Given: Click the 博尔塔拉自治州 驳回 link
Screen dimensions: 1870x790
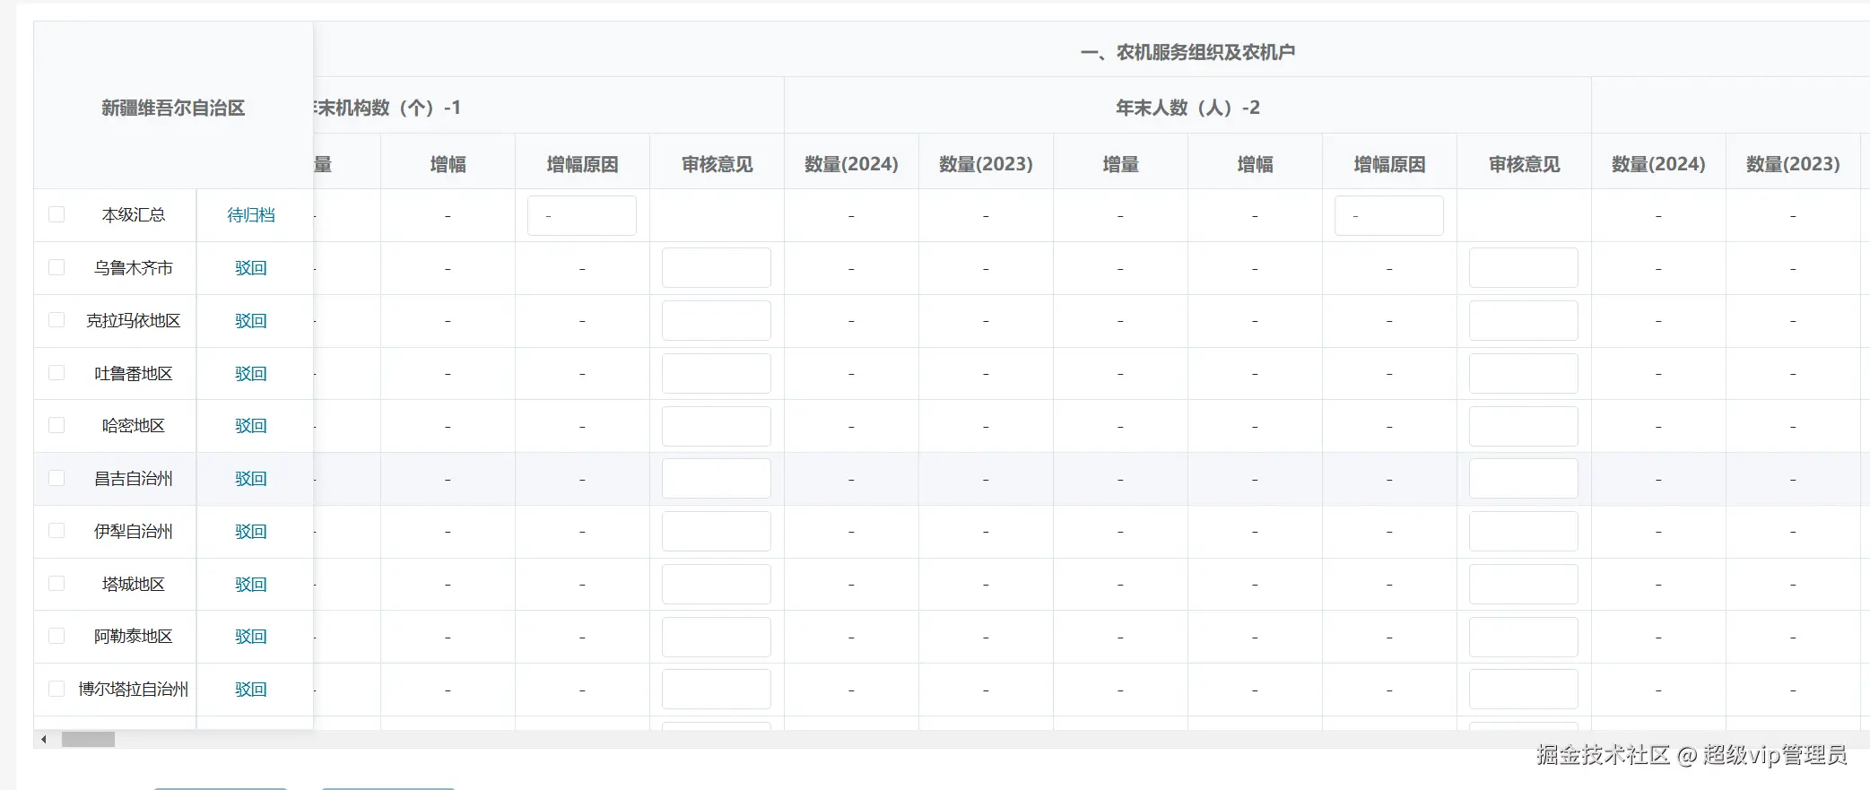Looking at the screenshot, I should pos(251,690).
